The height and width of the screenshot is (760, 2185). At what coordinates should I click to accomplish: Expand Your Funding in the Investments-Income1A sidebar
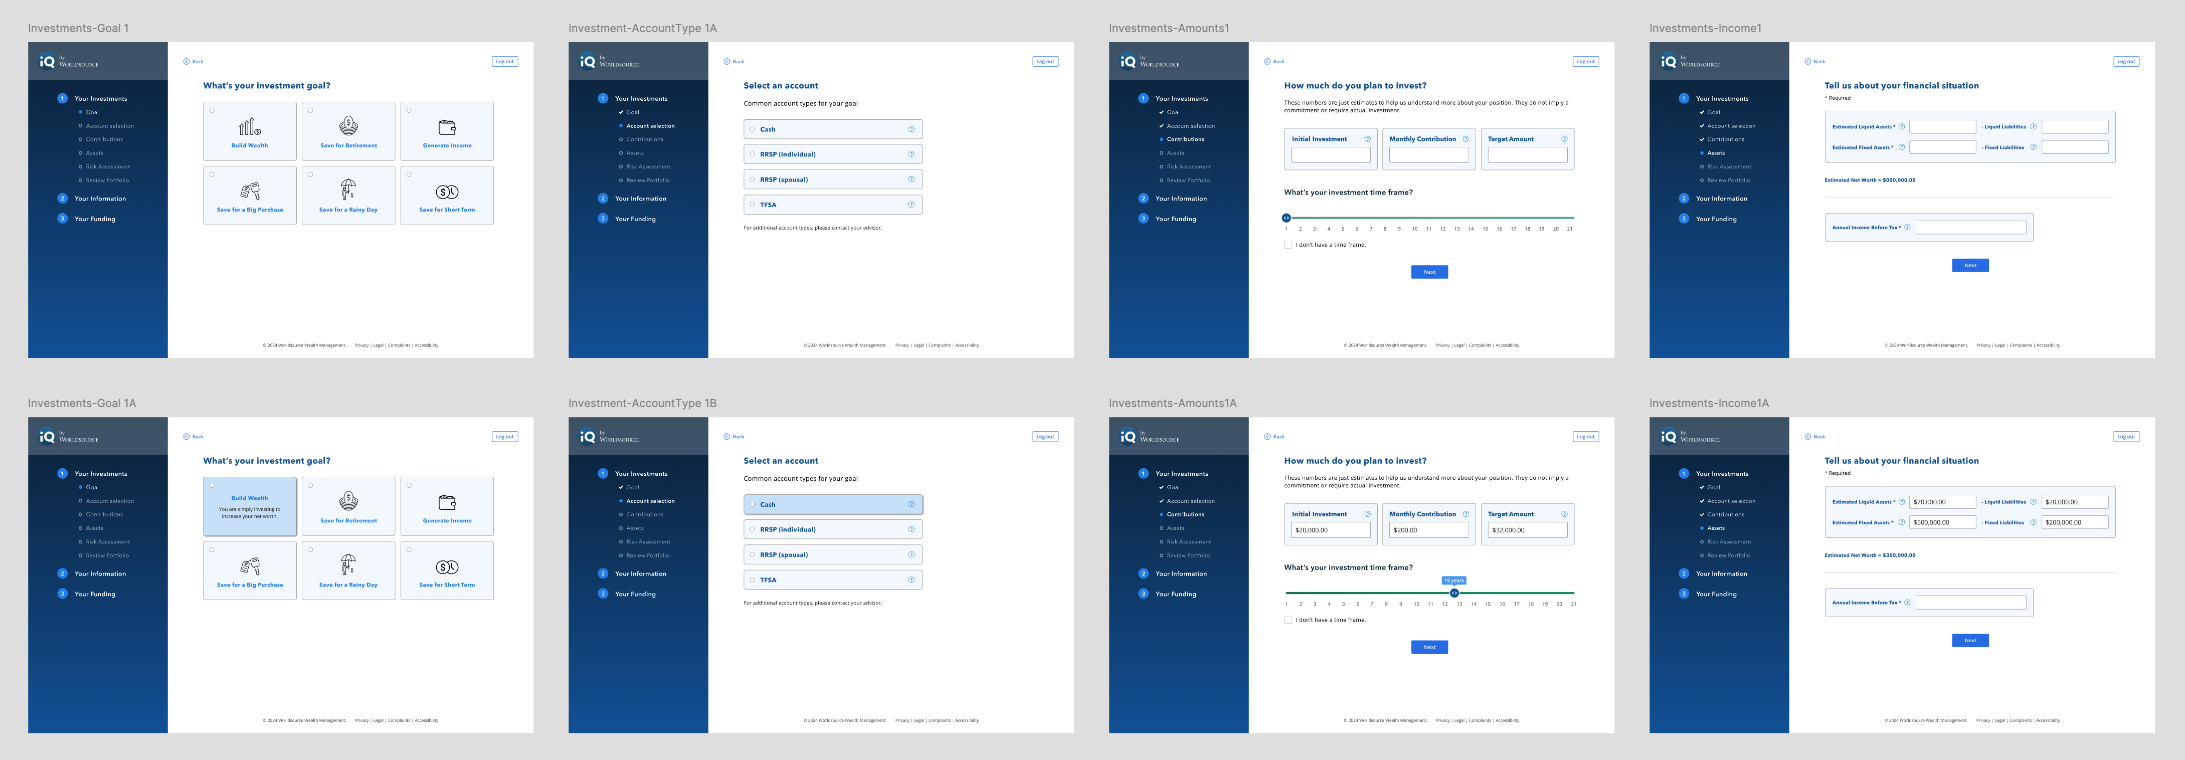(x=1716, y=594)
